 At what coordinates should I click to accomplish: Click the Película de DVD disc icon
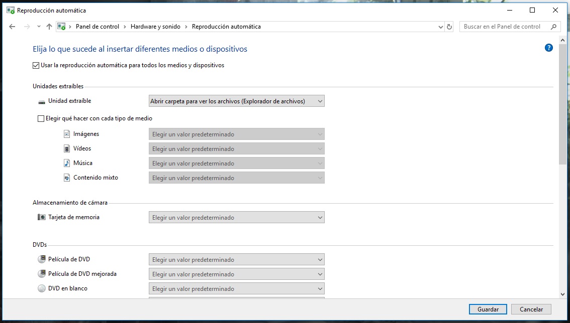(x=42, y=259)
